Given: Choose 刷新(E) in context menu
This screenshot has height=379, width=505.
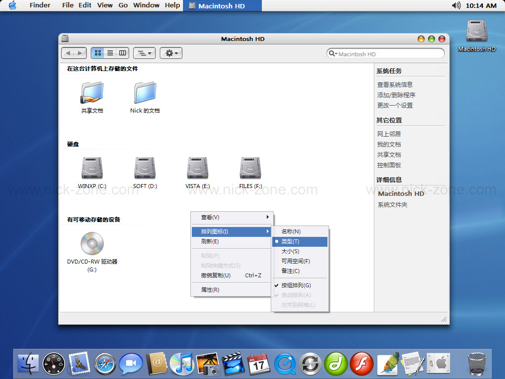Looking at the screenshot, I should pos(231,241).
